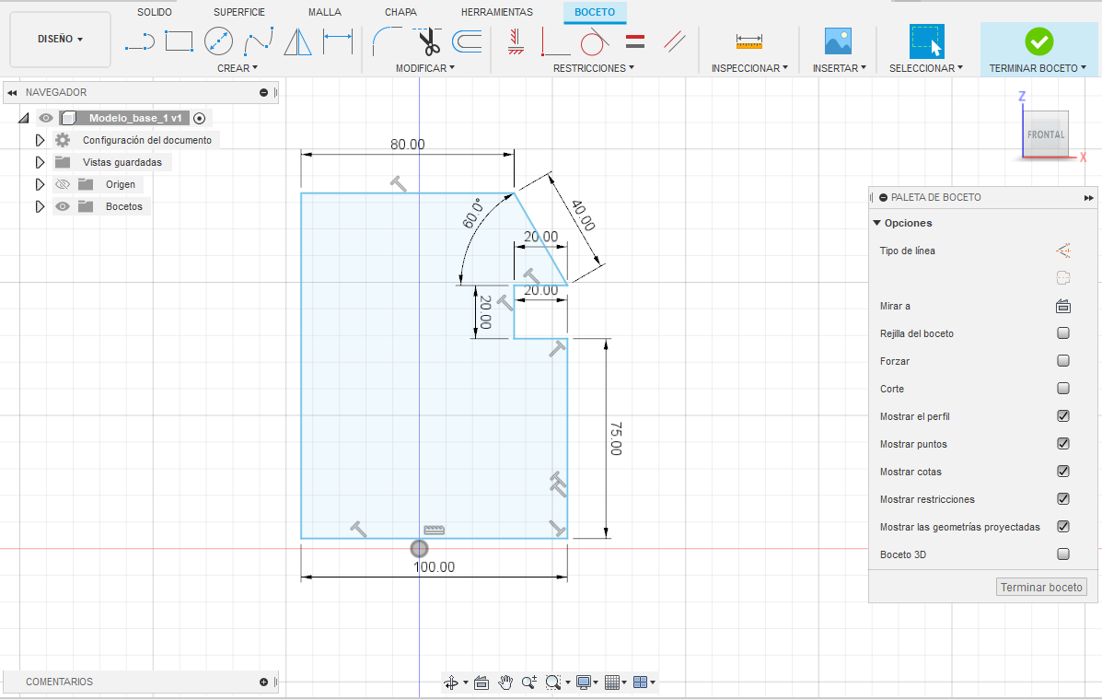Apply the Horizontal/Vertical constraint
The height and width of the screenshot is (700, 1102).
pyautogui.click(x=516, y=41)
